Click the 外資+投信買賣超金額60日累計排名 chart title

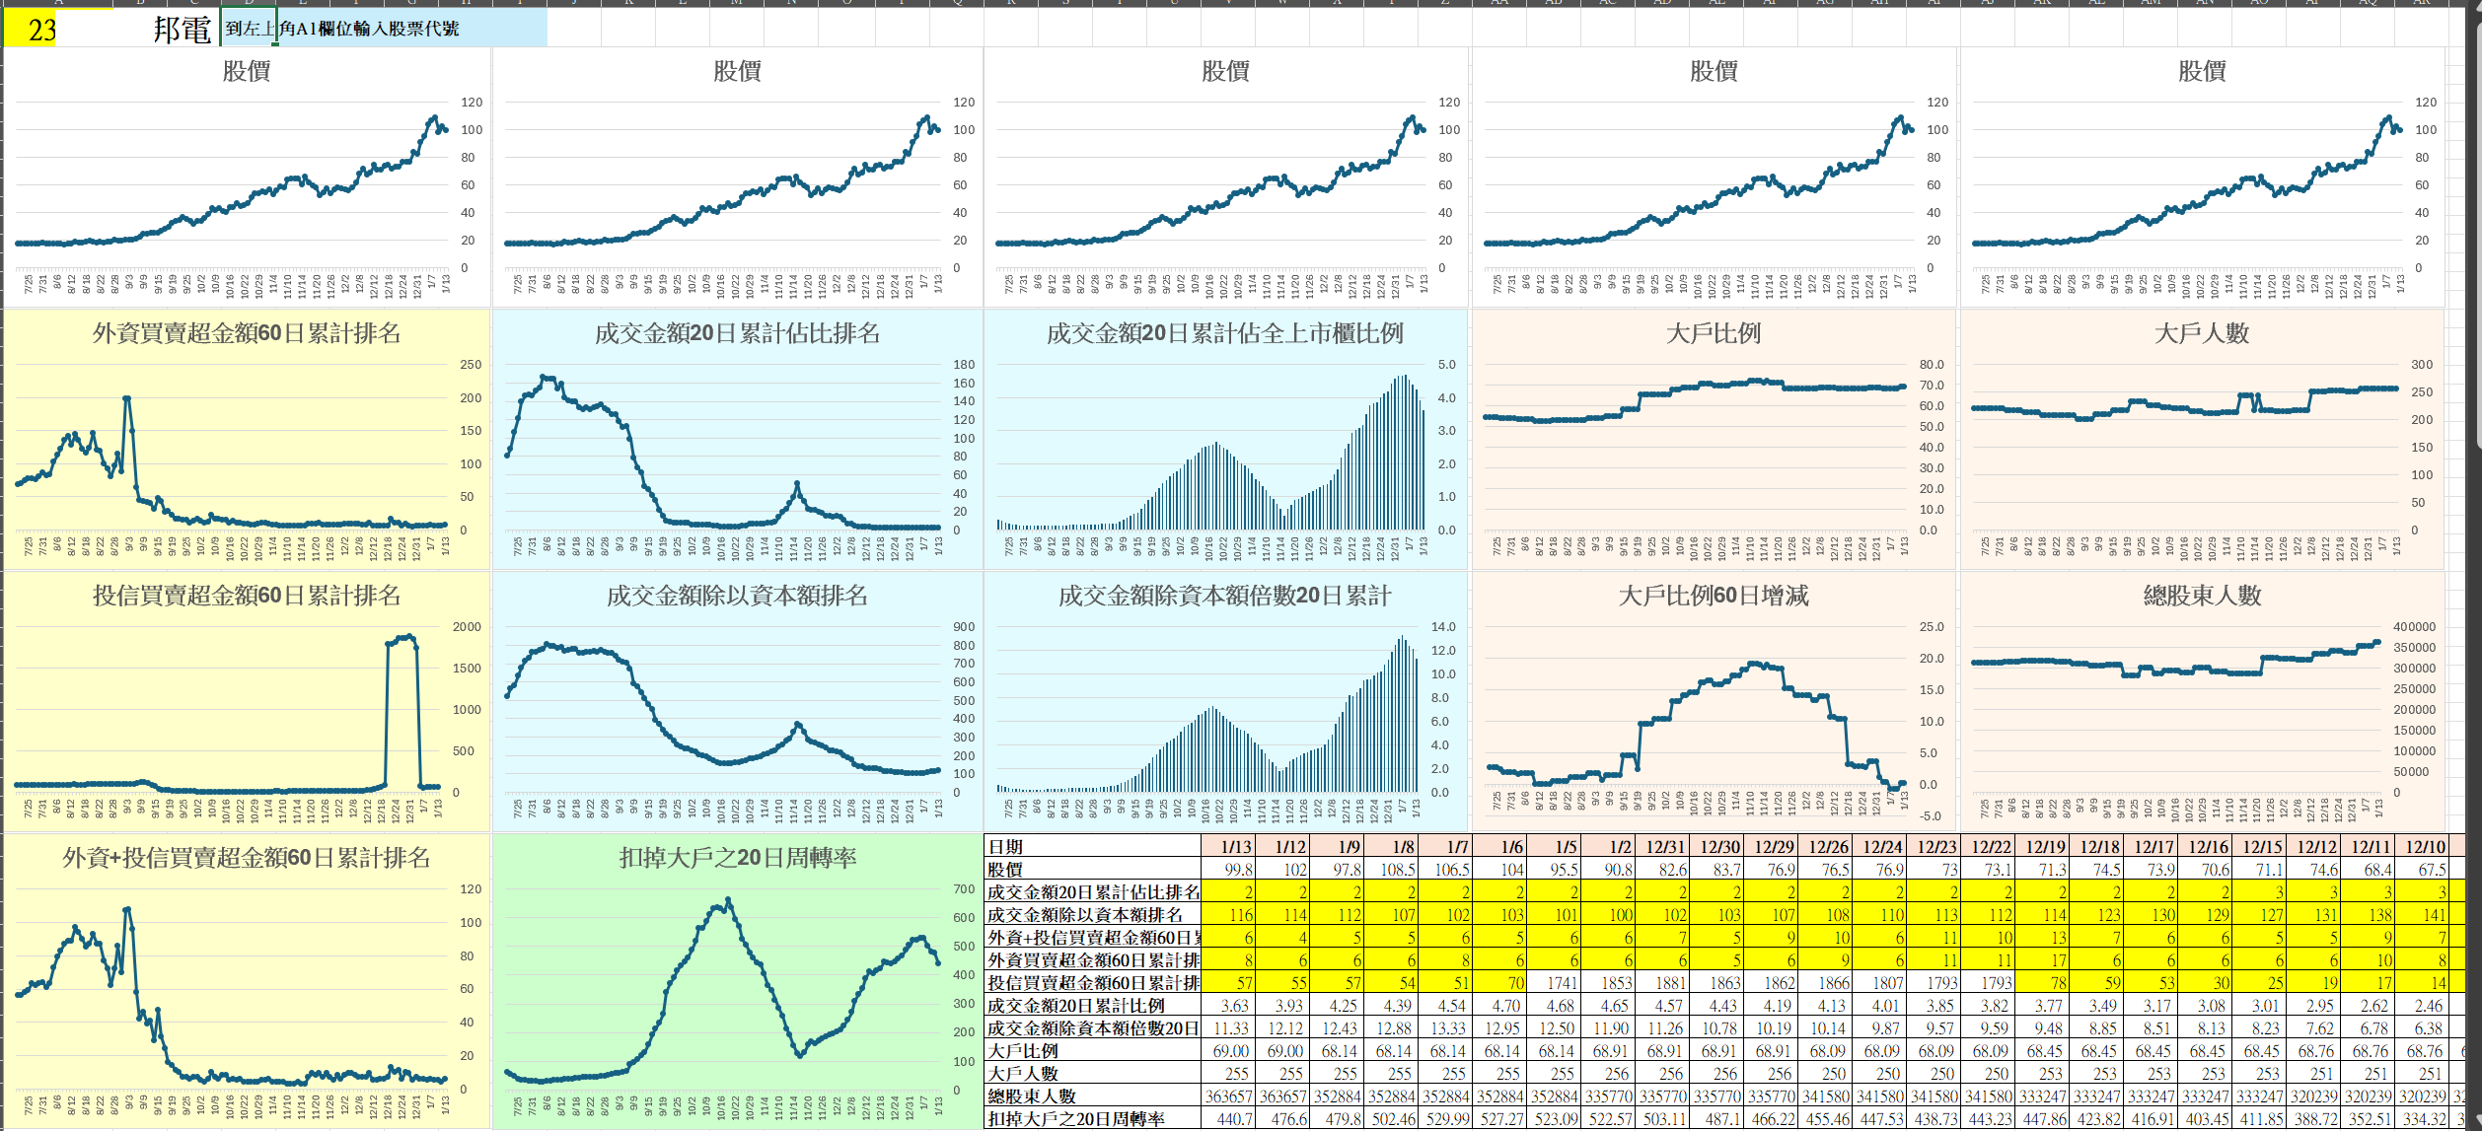(246, 858)
